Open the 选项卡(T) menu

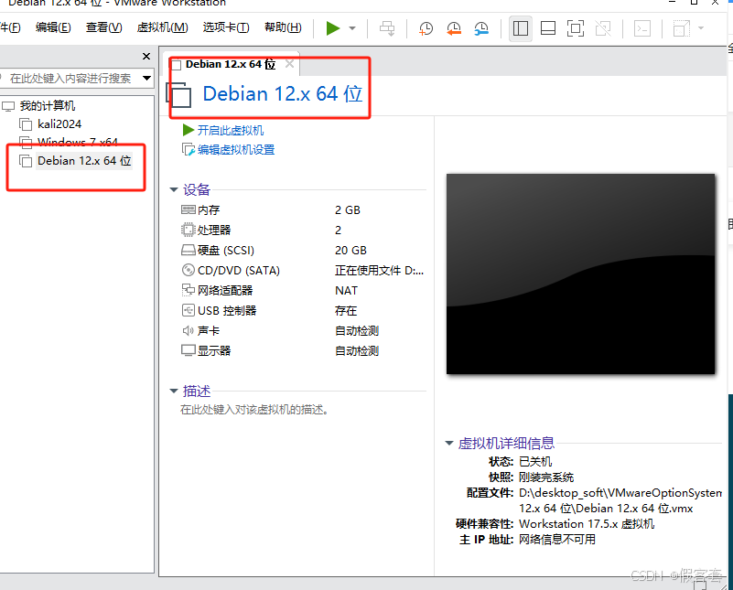point(226,27)
